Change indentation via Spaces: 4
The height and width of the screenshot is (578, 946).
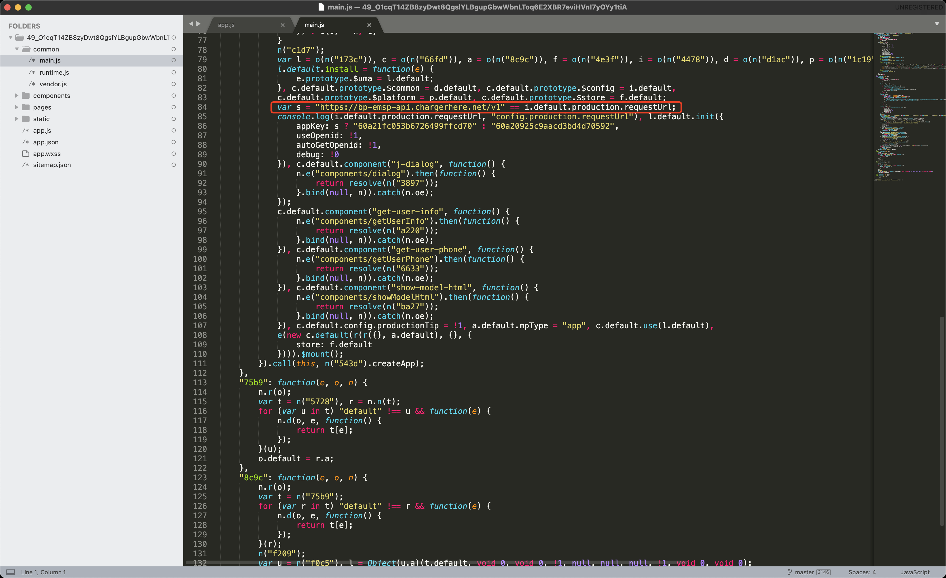pyautogui.click(x=862, y=572)
